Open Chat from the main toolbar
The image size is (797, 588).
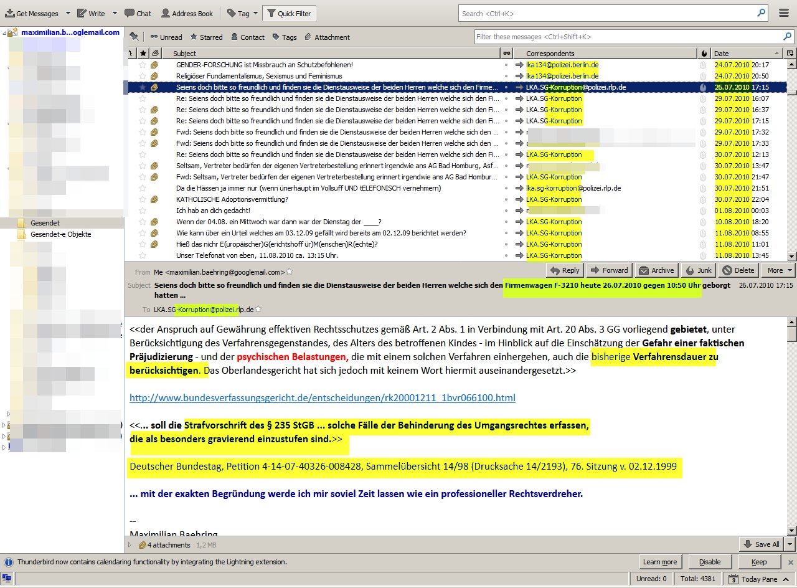coord(138,13)
